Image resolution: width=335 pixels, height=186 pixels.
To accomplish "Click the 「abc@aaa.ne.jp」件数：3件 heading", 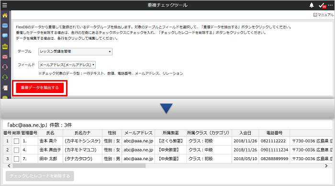I will coord(39,125).
